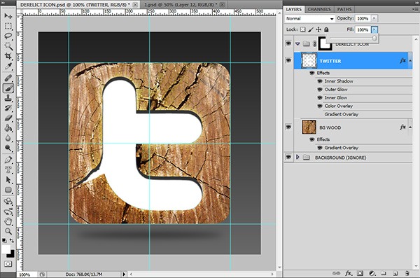This screenshot has width=420, height=278.
Task: Delete the selected layer via trash icon
Action: pos(407,273)
